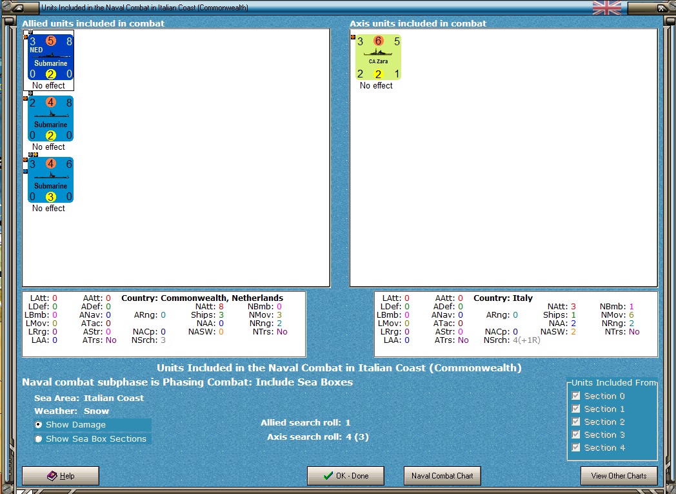The width and height of the screenshot is (676, 494).
Task: Open the Help button
Action: click(61, 476)
